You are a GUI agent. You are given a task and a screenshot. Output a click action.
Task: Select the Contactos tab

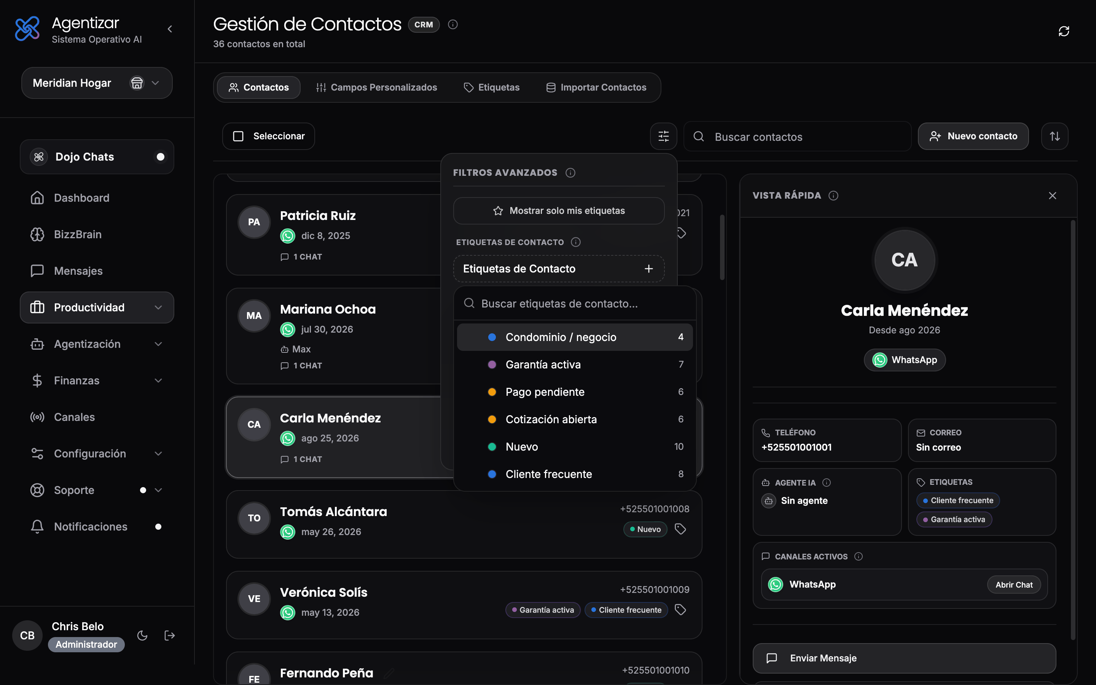(x=259, y=88)
